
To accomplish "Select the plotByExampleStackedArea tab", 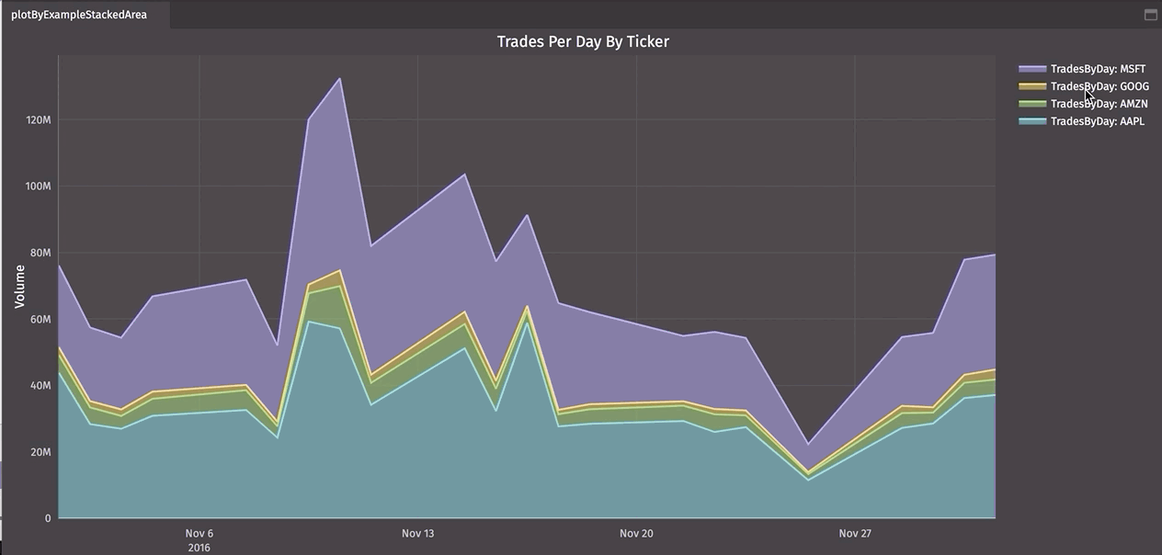I will (79, 15).
